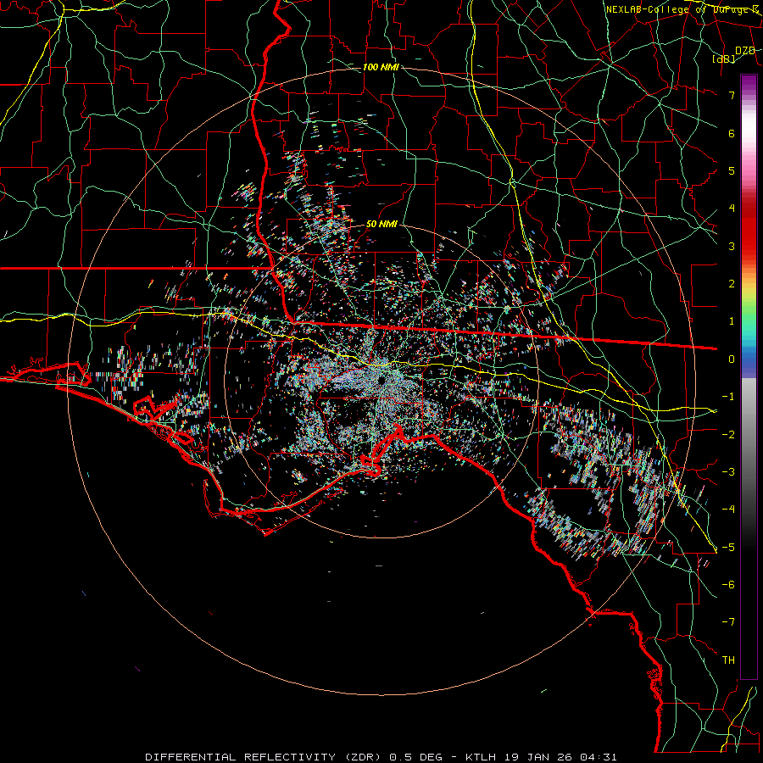Click the -7 value on the scale
The width and height of the screenshot is (763, 763).
(x=728, y=622)
